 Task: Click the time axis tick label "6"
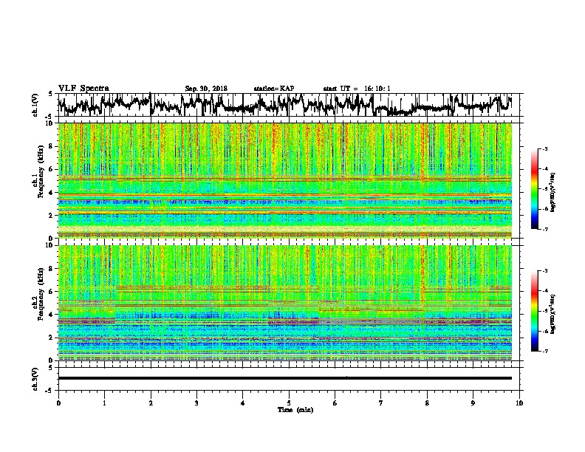coord(335,403)
